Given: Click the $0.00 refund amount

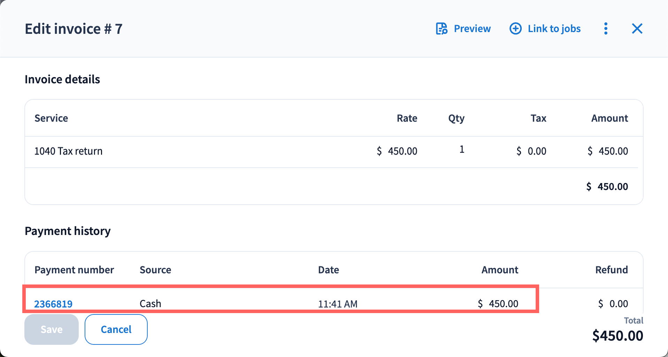Looking at the screenshot, I should tap(613, 304).
